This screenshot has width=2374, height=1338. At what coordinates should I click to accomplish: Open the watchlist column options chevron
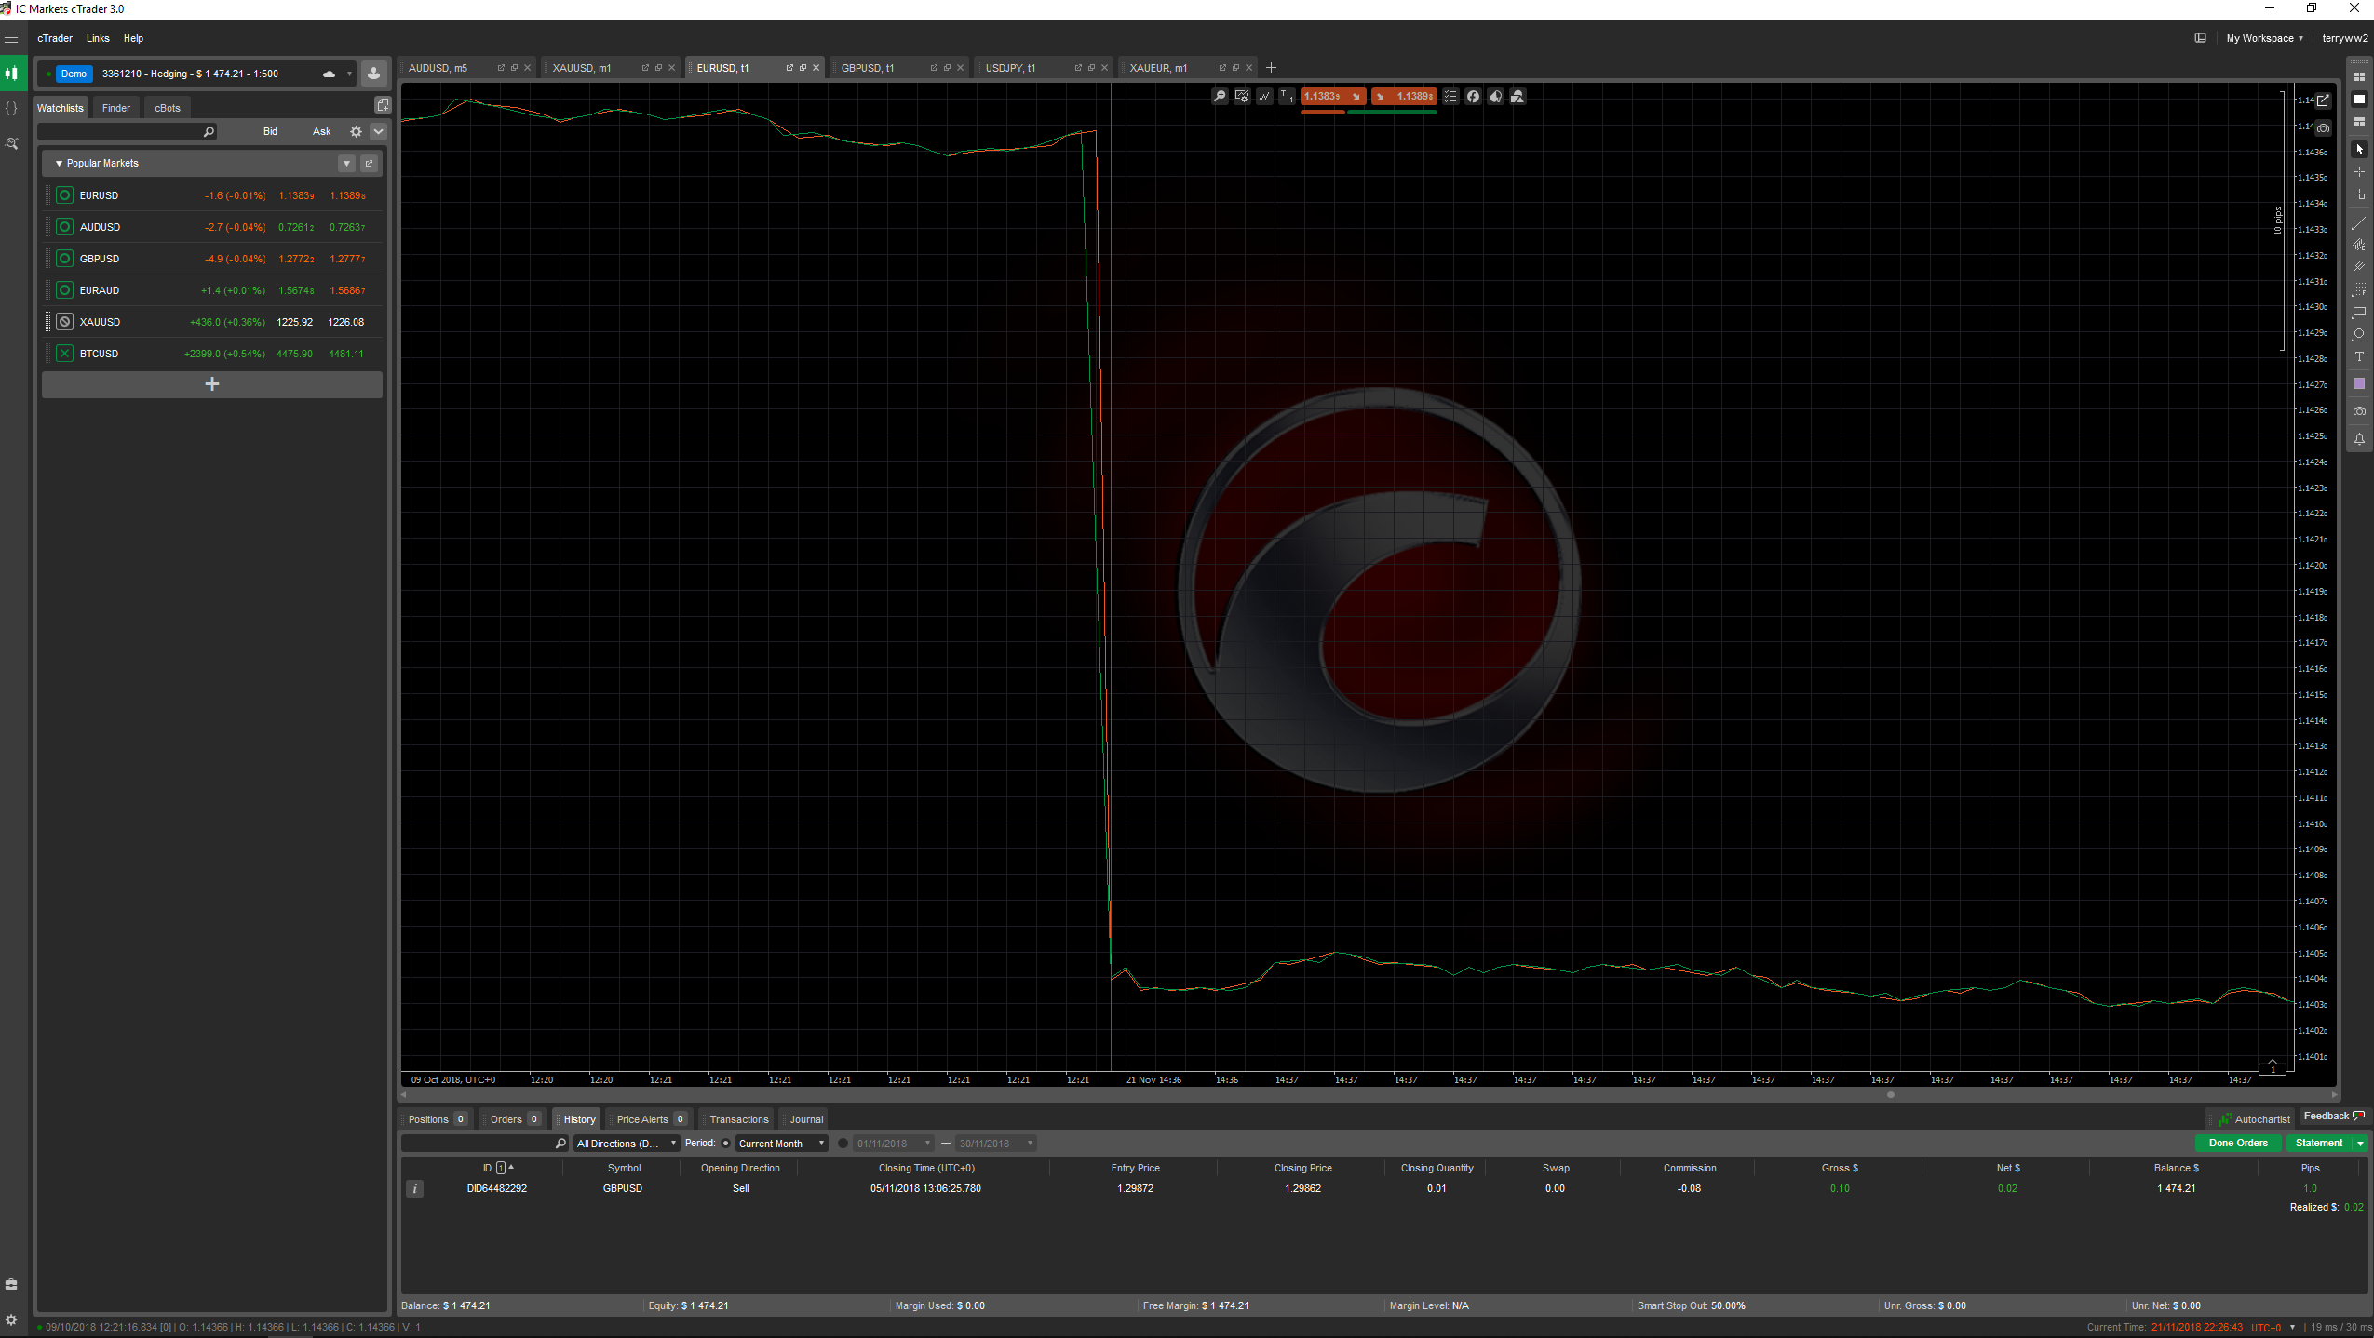378,131
